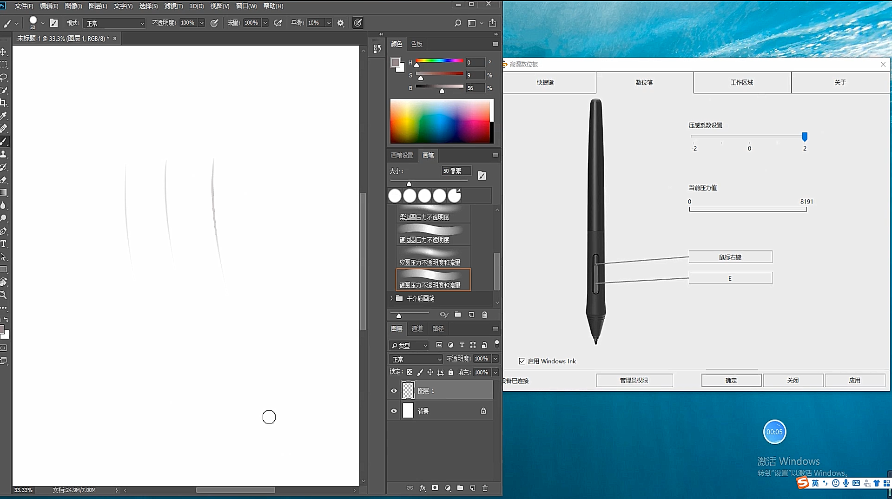Select the Horizontal Type tool
This screenshot has width=892, height=499.
point(3,244)
